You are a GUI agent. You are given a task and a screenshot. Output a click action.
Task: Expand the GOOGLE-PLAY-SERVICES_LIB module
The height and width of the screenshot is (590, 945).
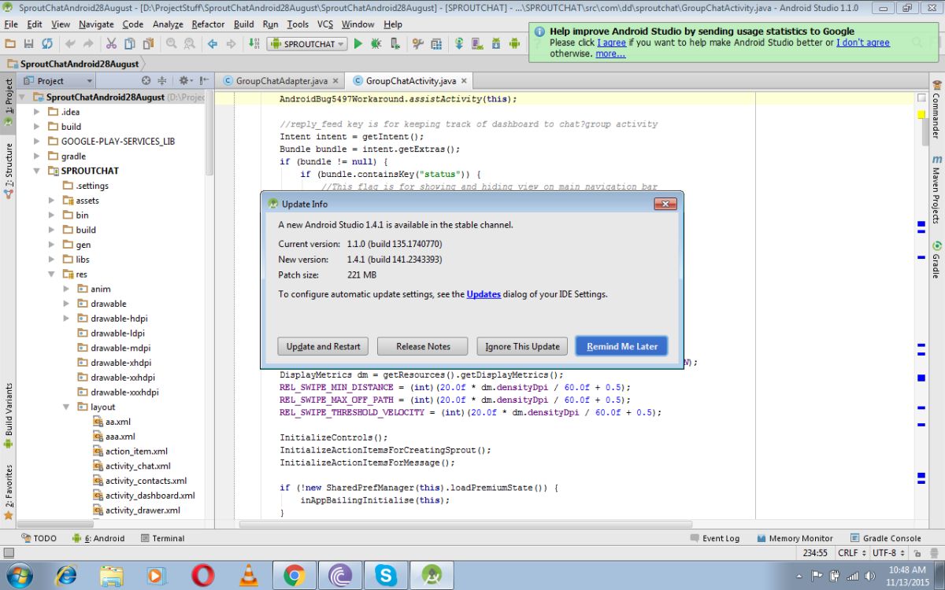[x=37, y=141]
